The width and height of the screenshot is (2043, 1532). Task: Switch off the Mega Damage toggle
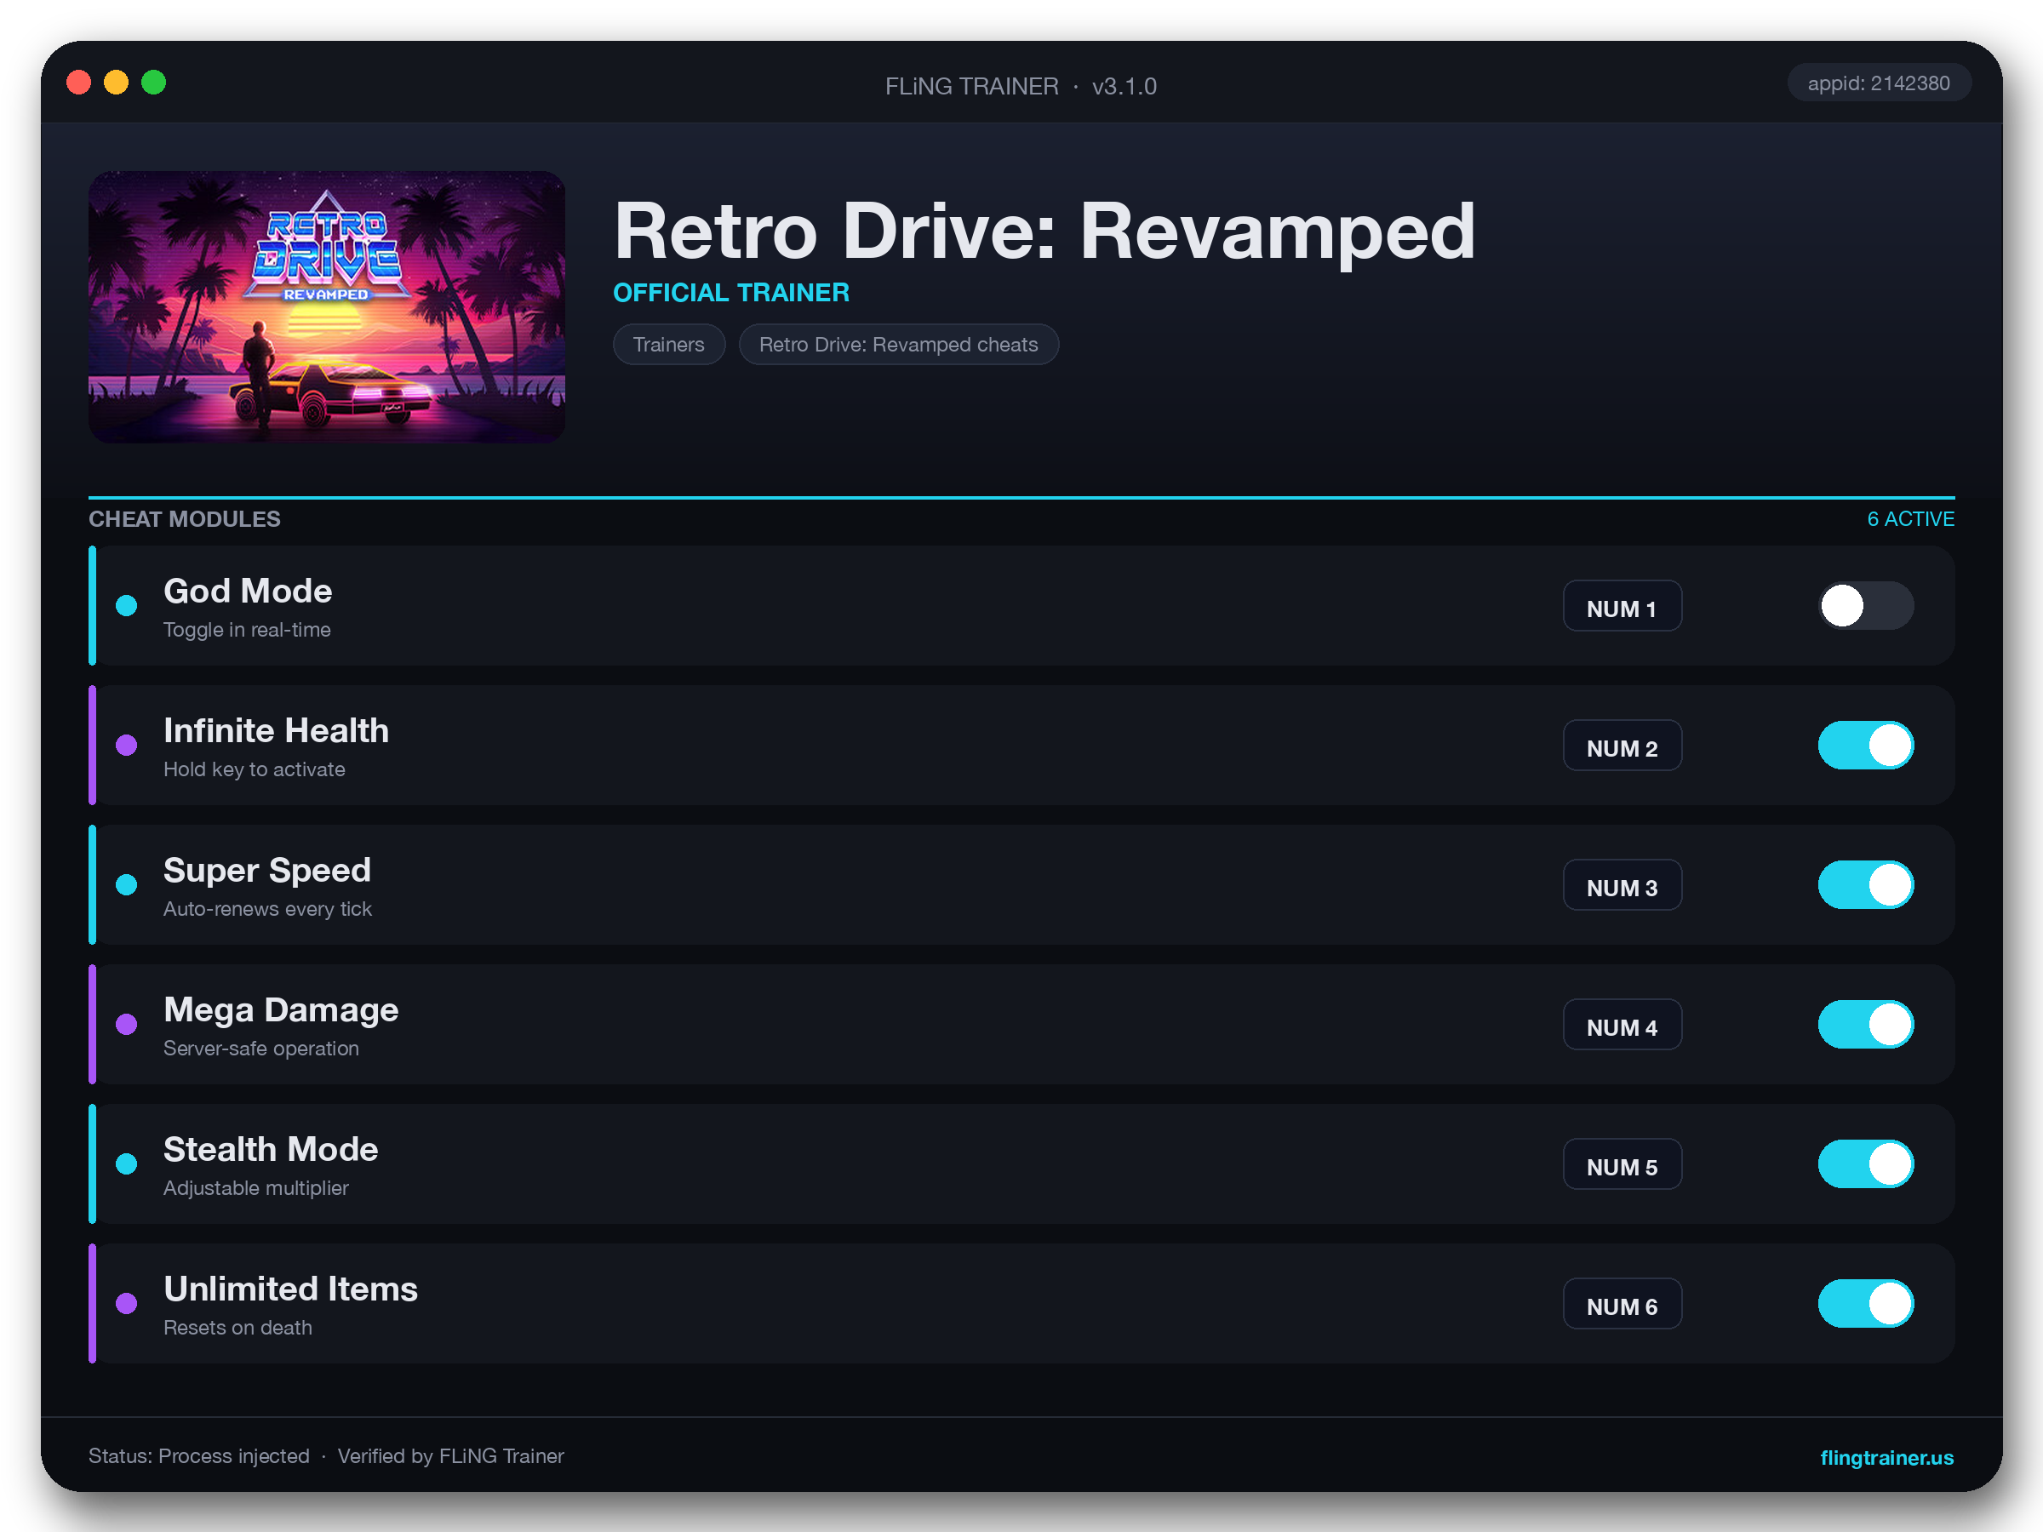click(x=1866, y=1024)
